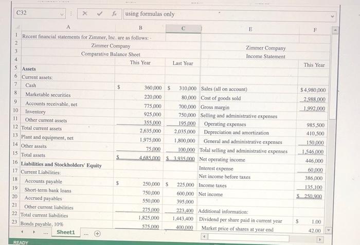The height and width of the screenshot is (245, 360).
Task: Select the Plant and equipment, net cell
Action: [x=47, y=137]
